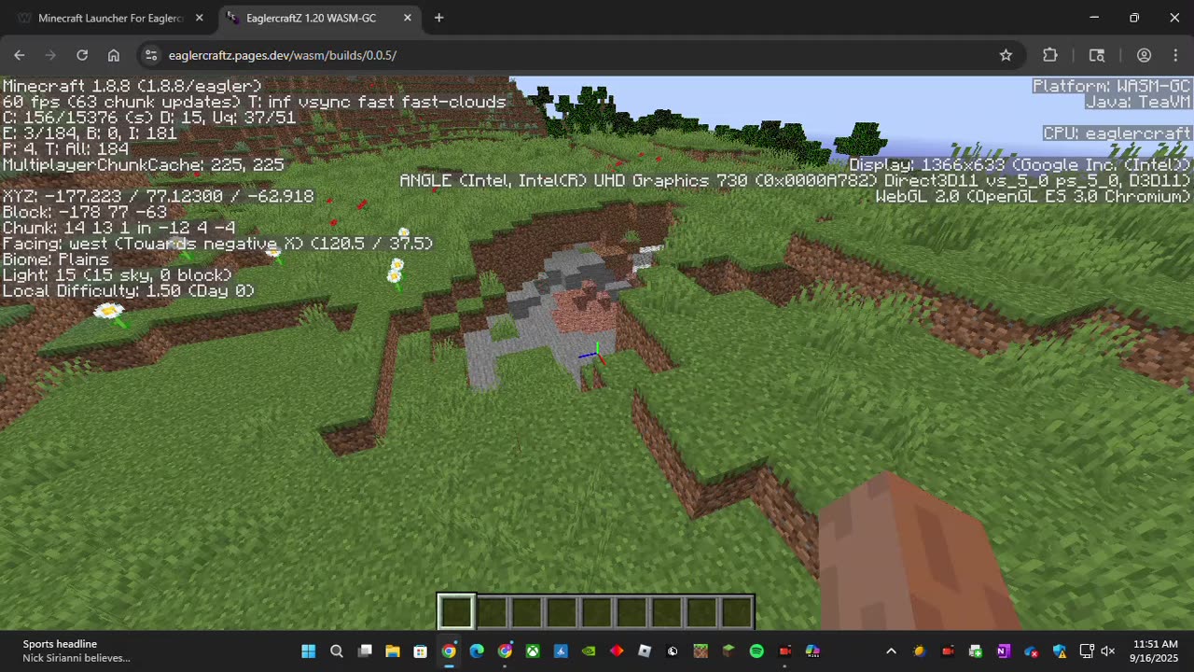This screenshot has height=672, width=1194.
Task: Open the OneDrive error icon in tray
Action: coord(1032,651)
